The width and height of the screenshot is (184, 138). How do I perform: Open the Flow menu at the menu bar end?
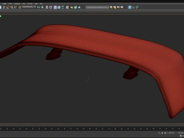tap(41, 4)
